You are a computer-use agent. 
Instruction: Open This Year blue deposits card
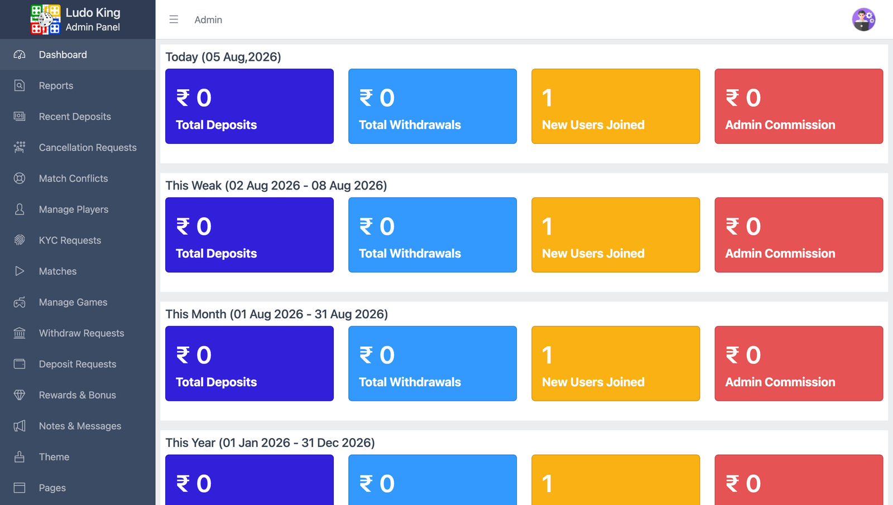(x=249, y=480)
